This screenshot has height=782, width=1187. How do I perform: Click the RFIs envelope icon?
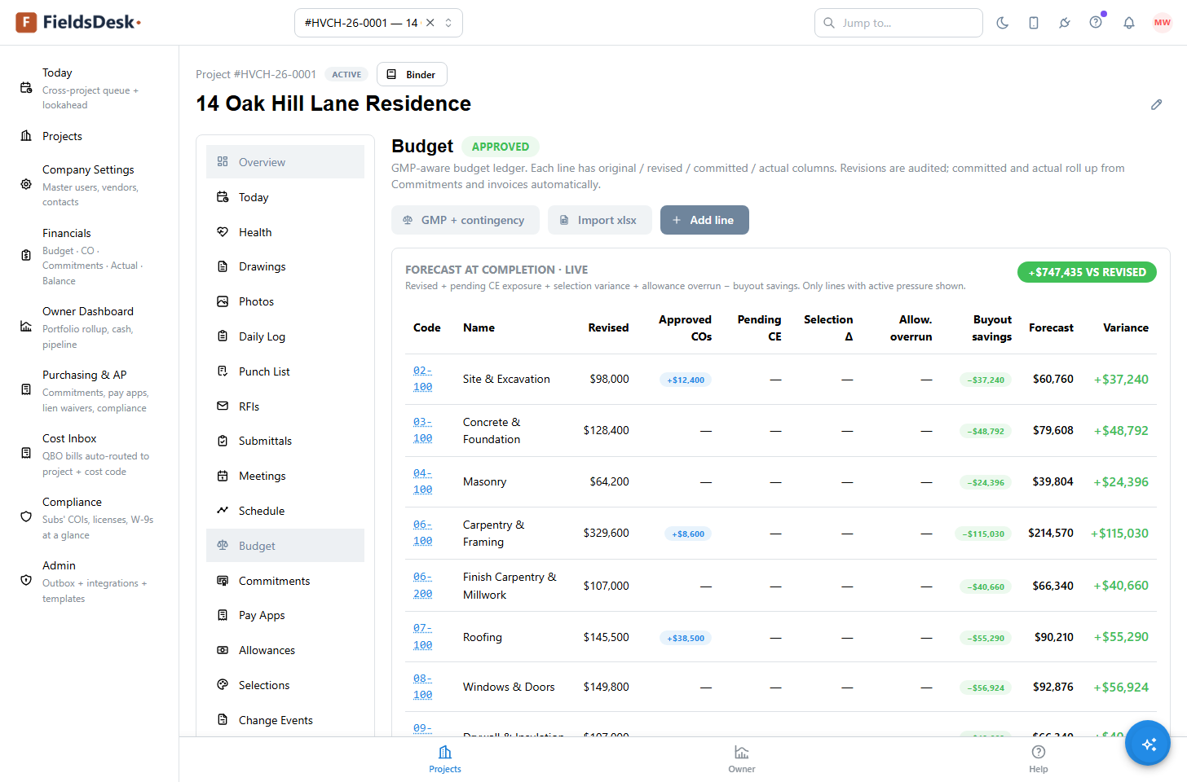click(x=223, y=406)
